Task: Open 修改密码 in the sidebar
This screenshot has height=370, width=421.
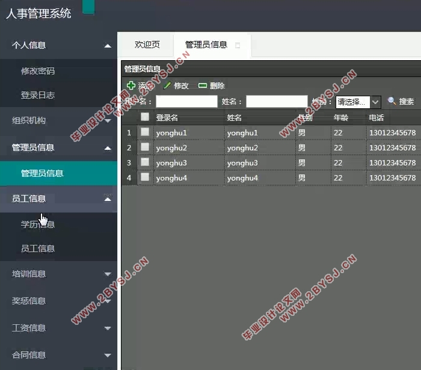Action: pos(38,71)
